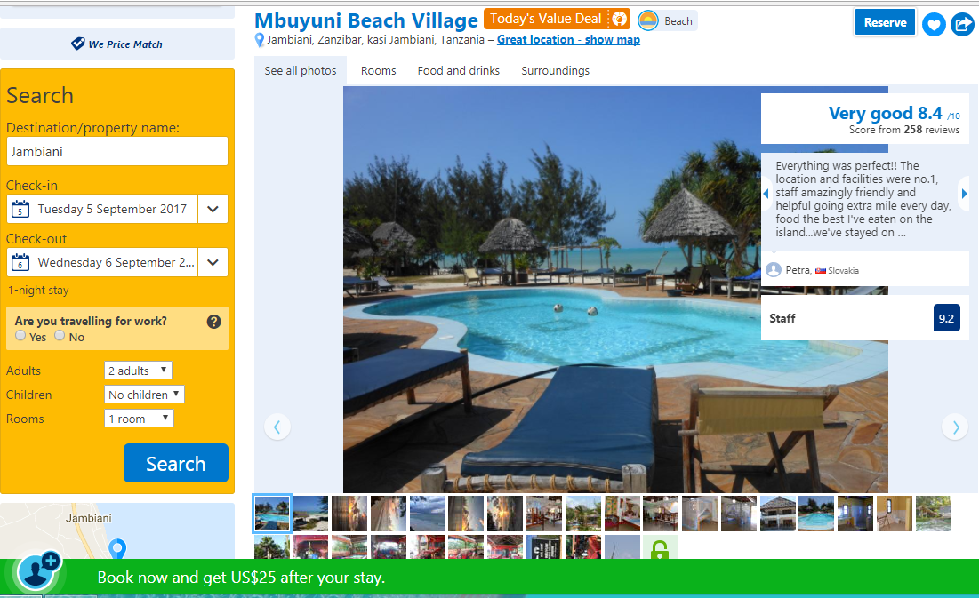Expand the Check-out date dropdown
This screenshot has height=598, width=979.
pos(213,262)
